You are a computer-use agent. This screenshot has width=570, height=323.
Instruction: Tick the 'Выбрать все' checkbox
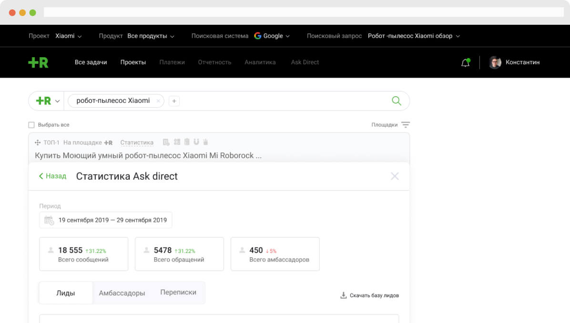pyautogui.click(x=31, y=125)
